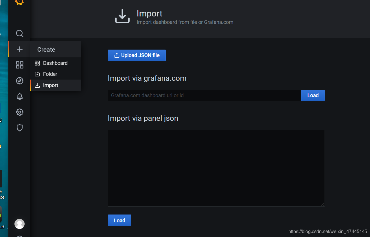The width and height of the screenshot is (370, 237).
Task: Click the "Import" page title
Action: tap(150, 13)
